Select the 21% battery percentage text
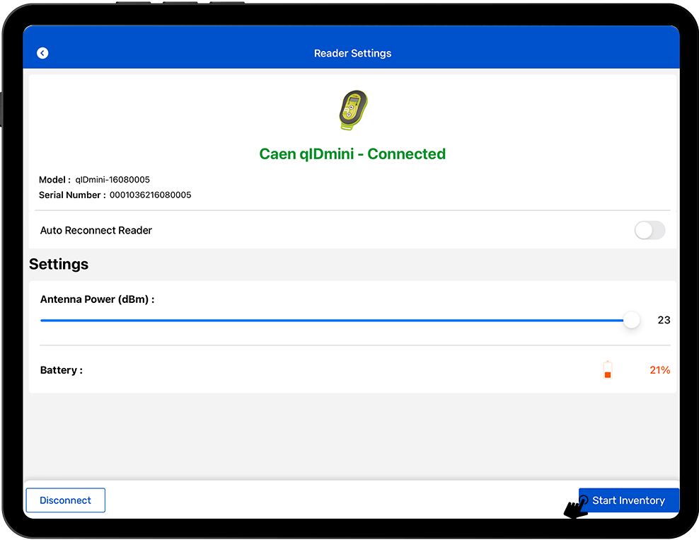699x540 pixels. pos(659,370)
